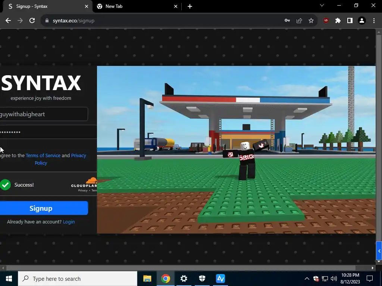Viewport: 382px width, 286px height.
Task: Click the address bar URL syntax.eco/signup
Action: point(73,21)
